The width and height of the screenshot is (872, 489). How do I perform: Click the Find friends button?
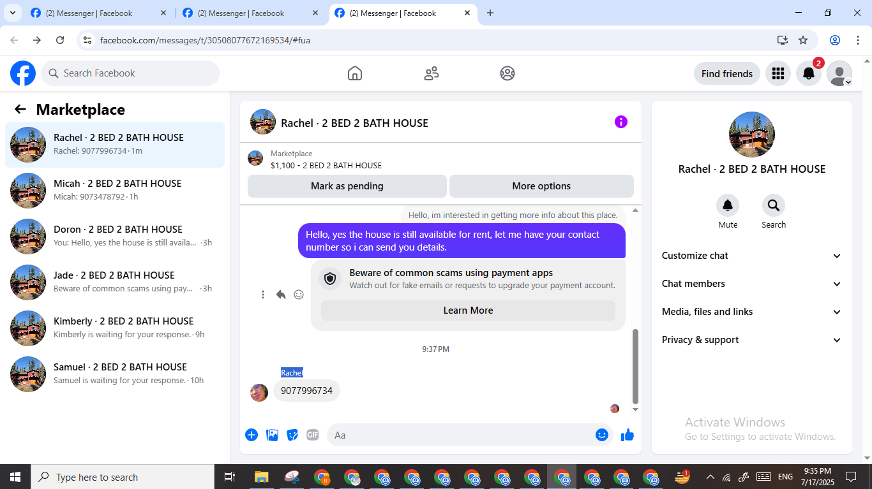tap(727, 73)
